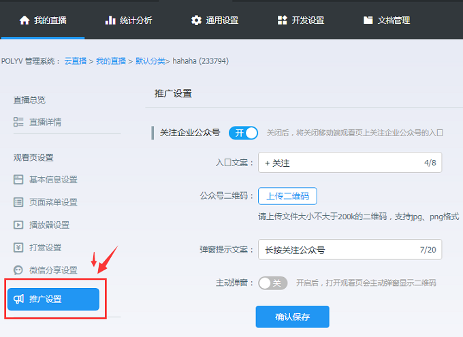463x337 pixels.
Task: Click the bar chart icon for 统计分析
Action: coord(110,20)
